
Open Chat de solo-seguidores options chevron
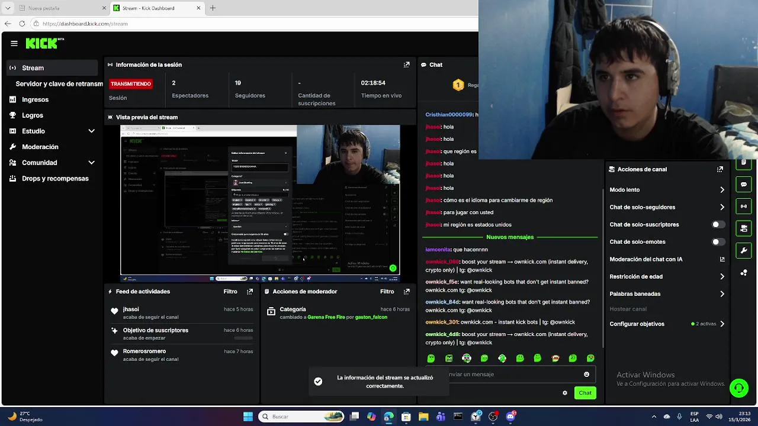pos(722,207)
